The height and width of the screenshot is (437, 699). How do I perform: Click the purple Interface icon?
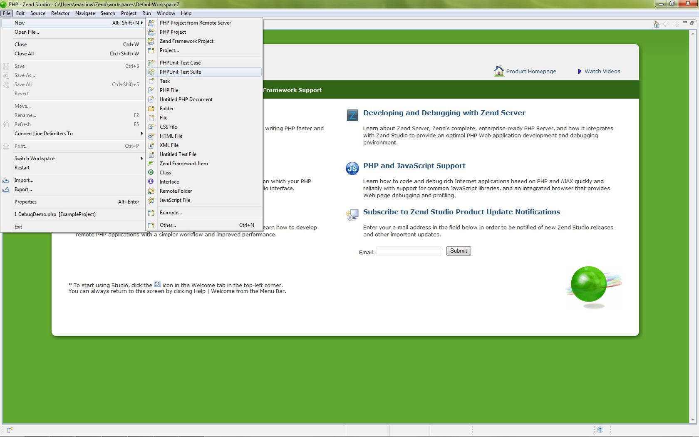151,181
